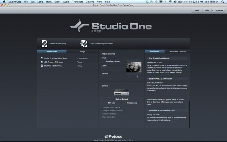
Task: Open the Track menu
Action: pos(49,2)
